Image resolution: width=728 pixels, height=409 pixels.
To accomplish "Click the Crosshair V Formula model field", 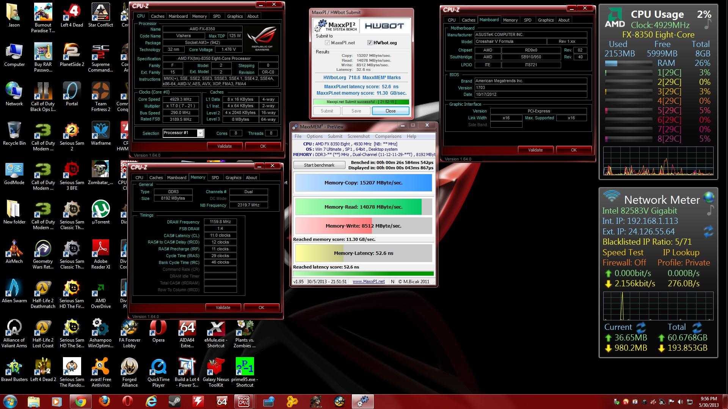I will (510, 42).
